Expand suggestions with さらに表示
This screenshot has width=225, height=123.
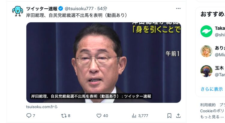point(212,89)
